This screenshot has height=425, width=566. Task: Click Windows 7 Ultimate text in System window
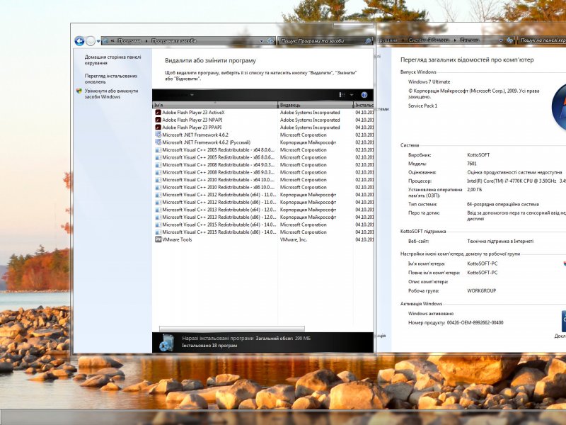coord(429,81)
